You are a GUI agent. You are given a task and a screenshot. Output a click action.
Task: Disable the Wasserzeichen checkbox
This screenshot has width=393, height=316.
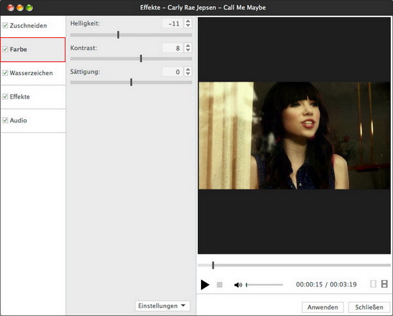coord(5,73)
